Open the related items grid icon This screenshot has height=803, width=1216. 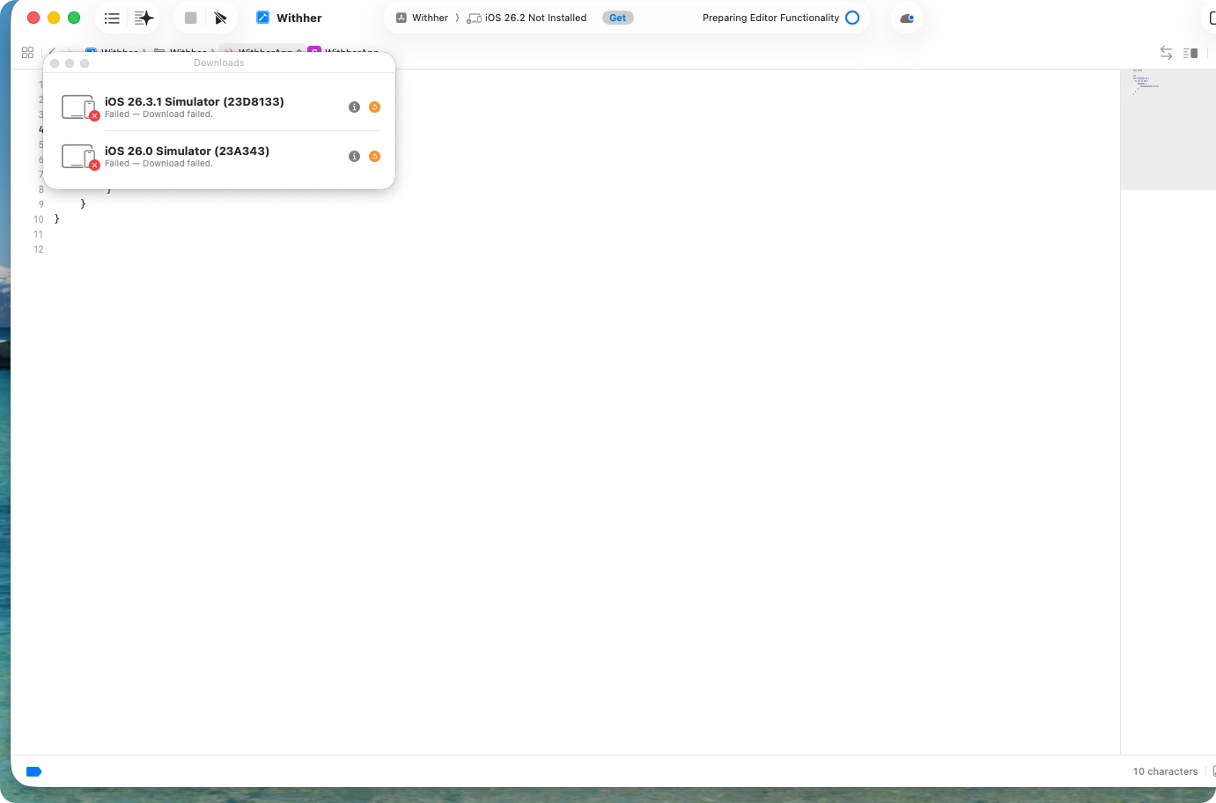click(27, 53)
